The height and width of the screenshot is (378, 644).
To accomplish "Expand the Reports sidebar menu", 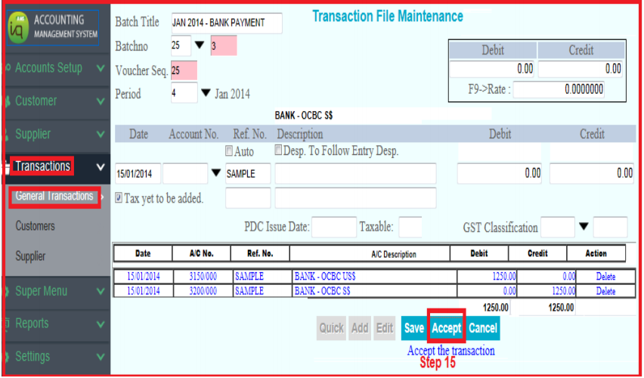I will coord(54,324).
